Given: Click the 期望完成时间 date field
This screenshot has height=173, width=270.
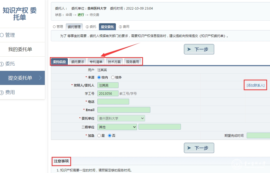Looking at the screenshot, I should (258, 135).
